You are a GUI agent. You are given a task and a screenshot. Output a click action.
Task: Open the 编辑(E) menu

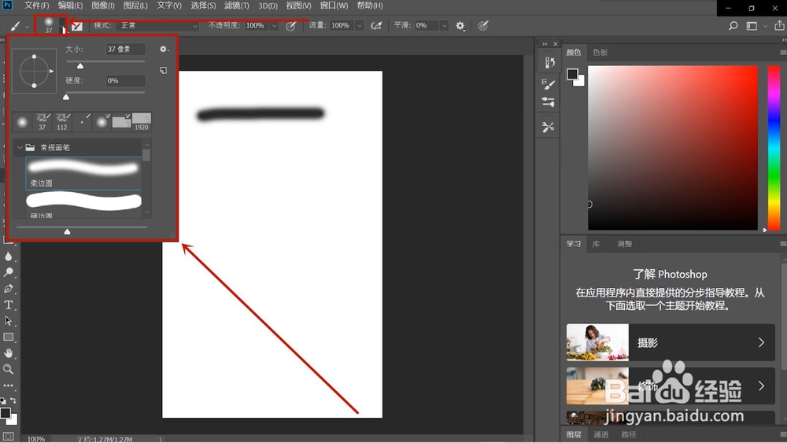click(70, 6)
